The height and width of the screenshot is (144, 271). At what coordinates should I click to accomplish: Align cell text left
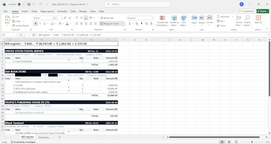click(x=77, y=23)
